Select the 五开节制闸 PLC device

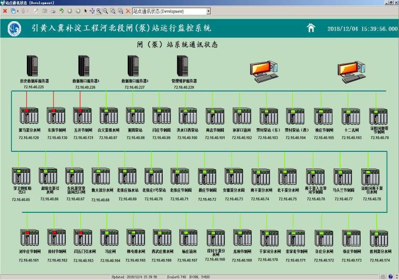(x=82, y=116)
